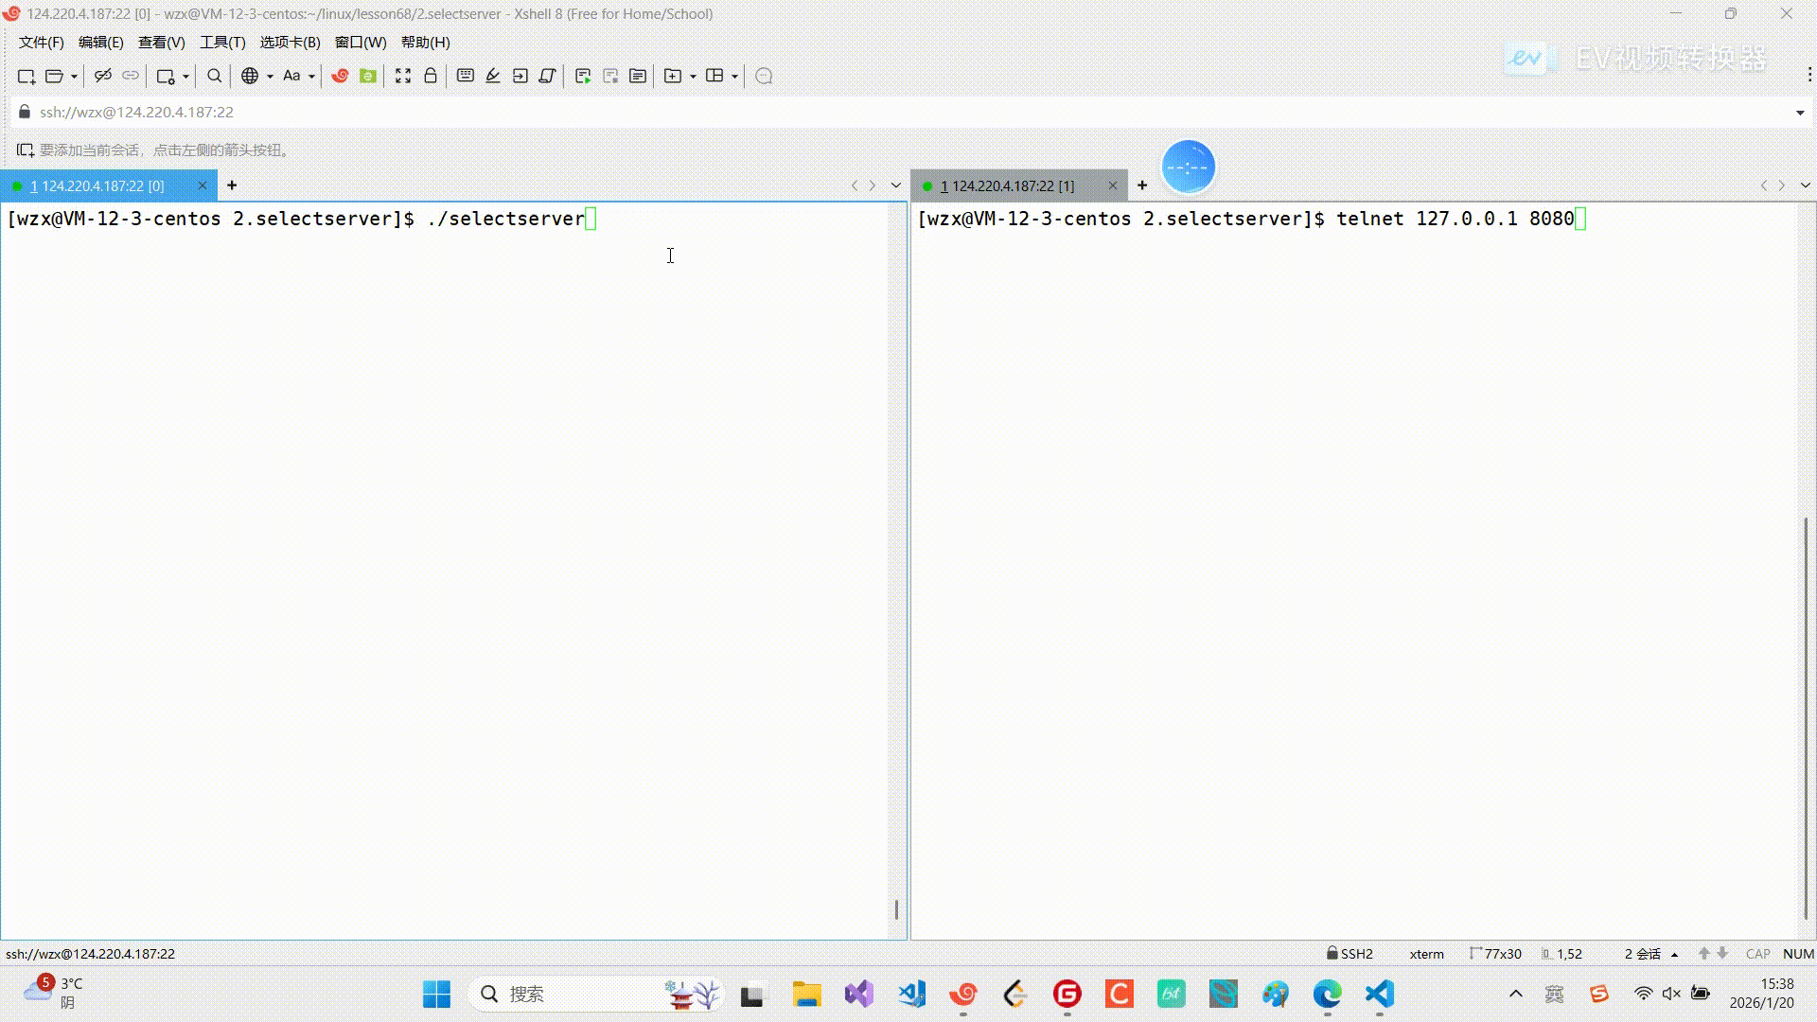Add new tab in left pane

232,185
